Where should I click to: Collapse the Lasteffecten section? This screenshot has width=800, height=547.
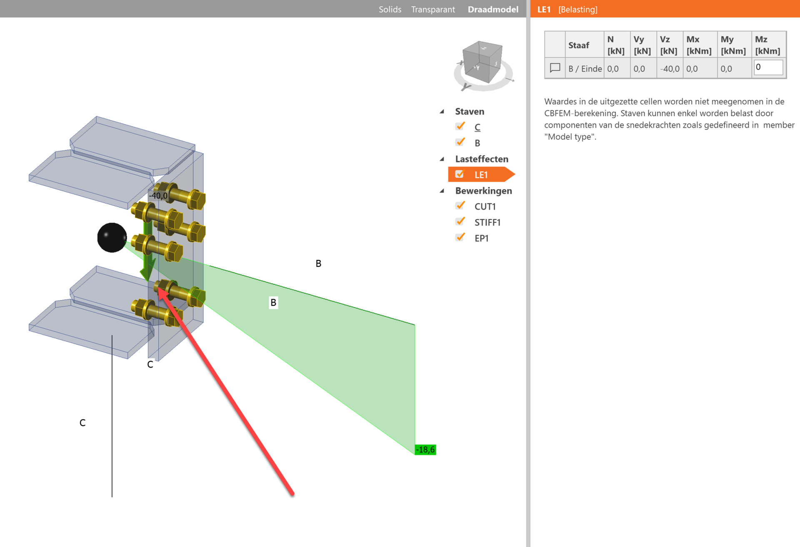coord(442,159)
